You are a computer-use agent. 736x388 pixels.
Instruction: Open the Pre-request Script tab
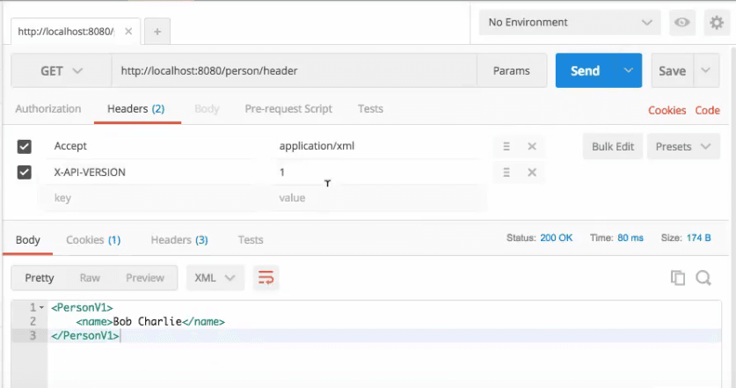[288, 109]
